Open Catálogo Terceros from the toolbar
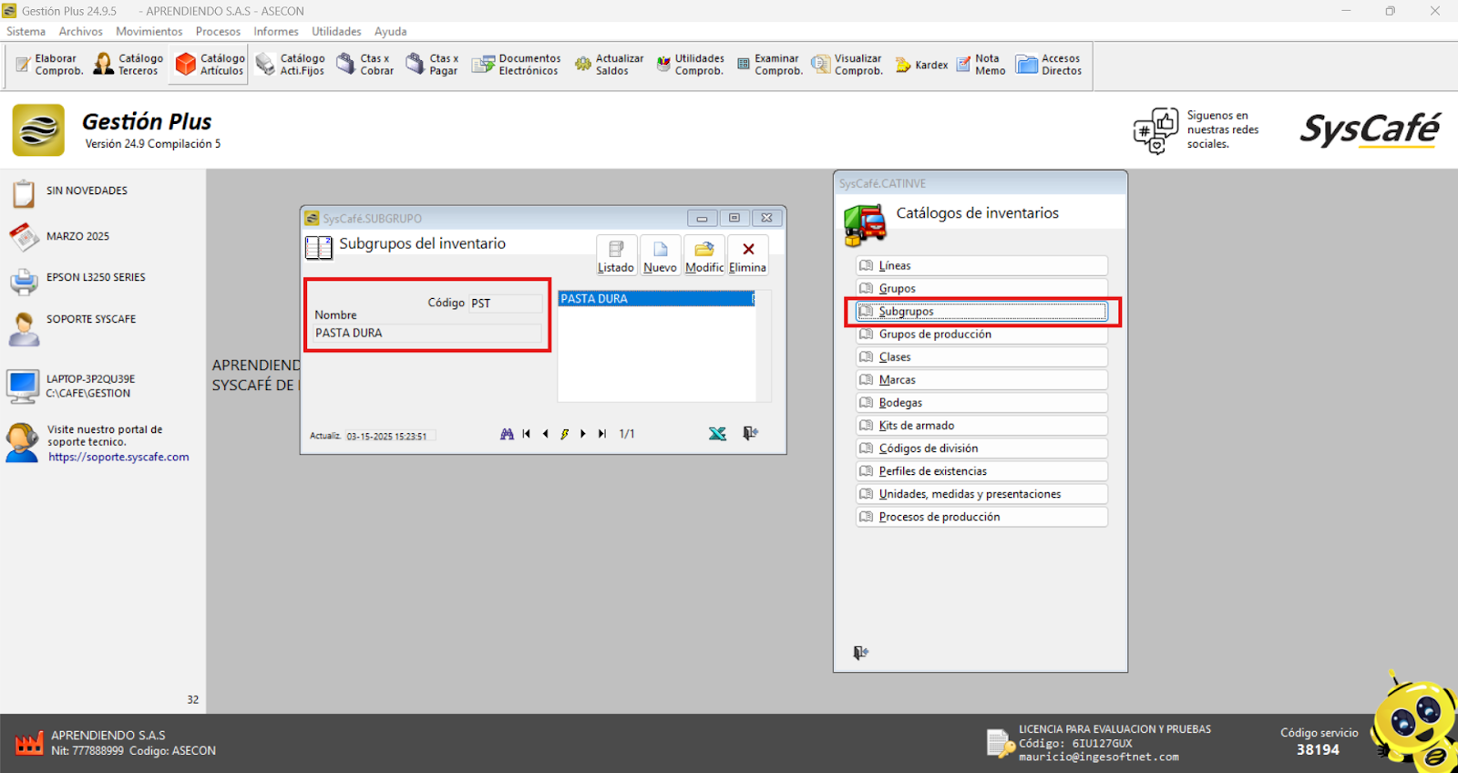 click(x=128, y=65)
